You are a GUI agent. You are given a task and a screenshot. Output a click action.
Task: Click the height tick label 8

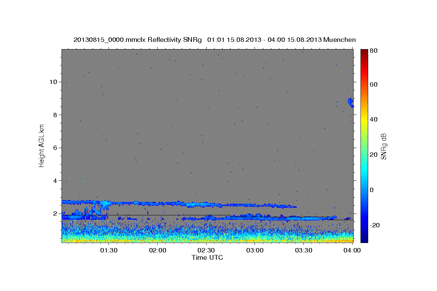tap(55, 115)
